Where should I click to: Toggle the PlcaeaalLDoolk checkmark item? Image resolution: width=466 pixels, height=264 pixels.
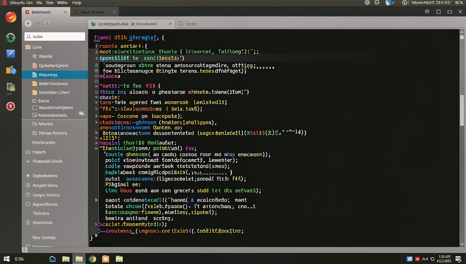click(x=28, y=161)
